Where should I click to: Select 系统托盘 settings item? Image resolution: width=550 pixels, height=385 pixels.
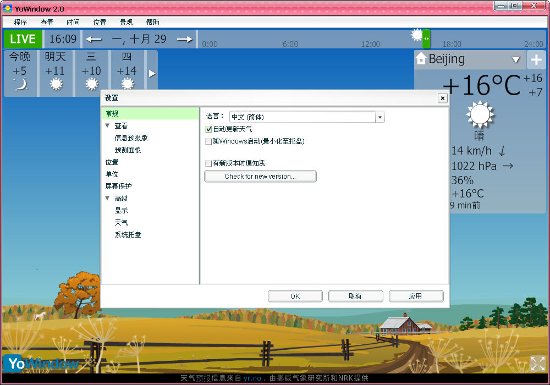pos(128,235)
